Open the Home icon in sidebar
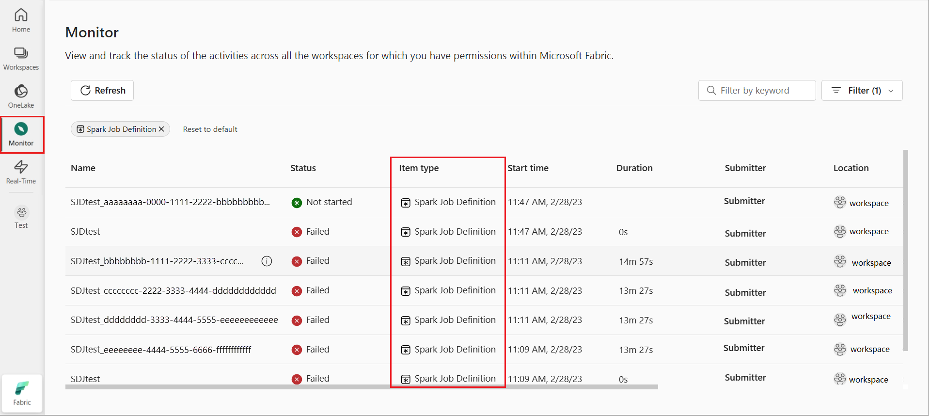Viewport: 929px width, 416px height. point(21,20)
